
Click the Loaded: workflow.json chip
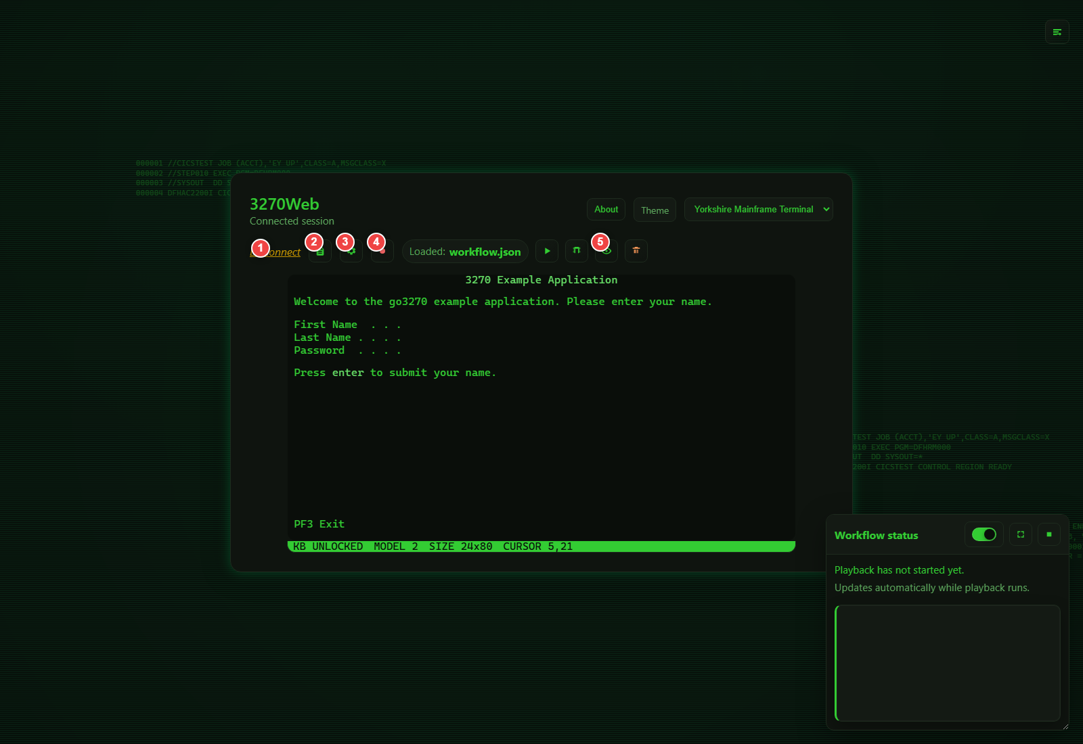pos(465,251)
